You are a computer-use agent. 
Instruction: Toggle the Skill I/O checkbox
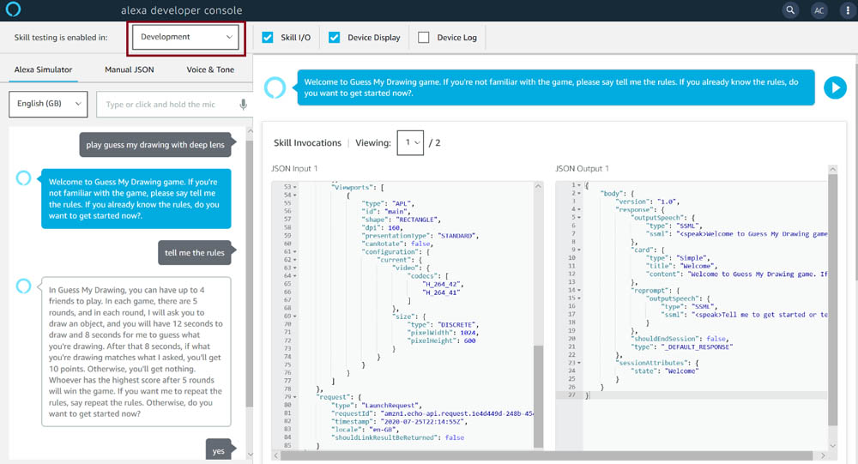[268, 37]
